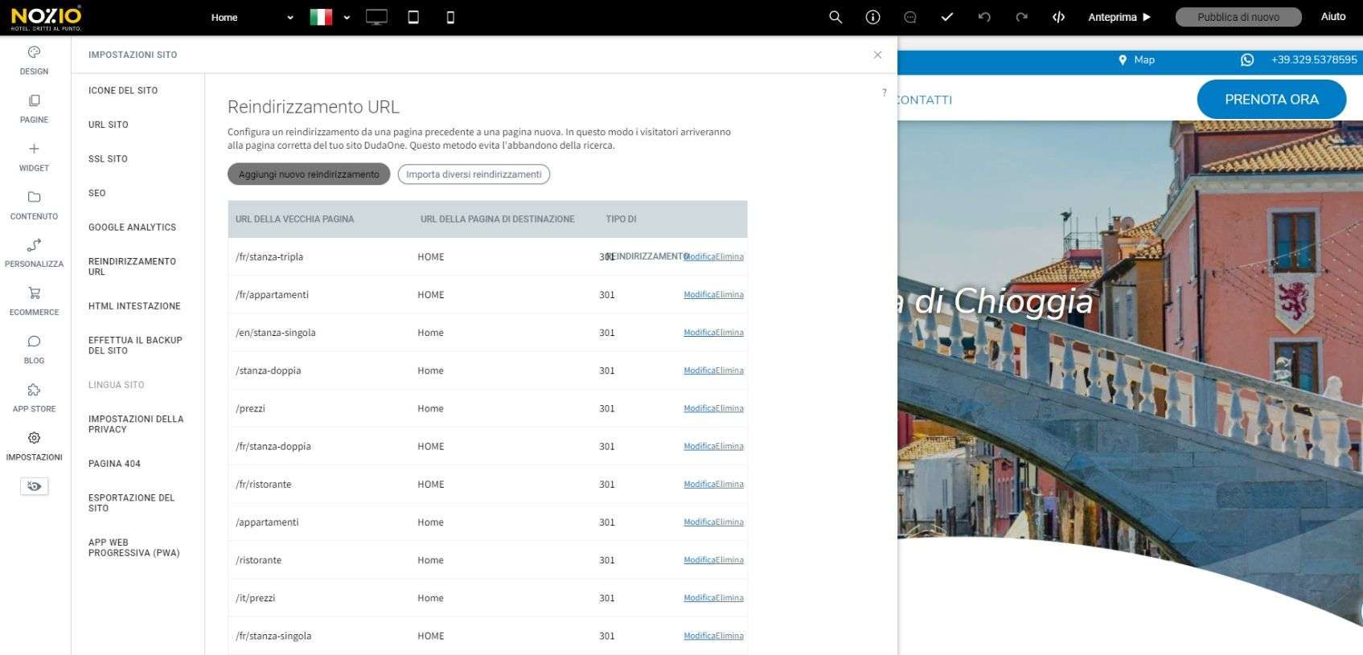Open the Aiuto help menu
The height and width of the screenshot is (655, 1363).
[1332, 16]
